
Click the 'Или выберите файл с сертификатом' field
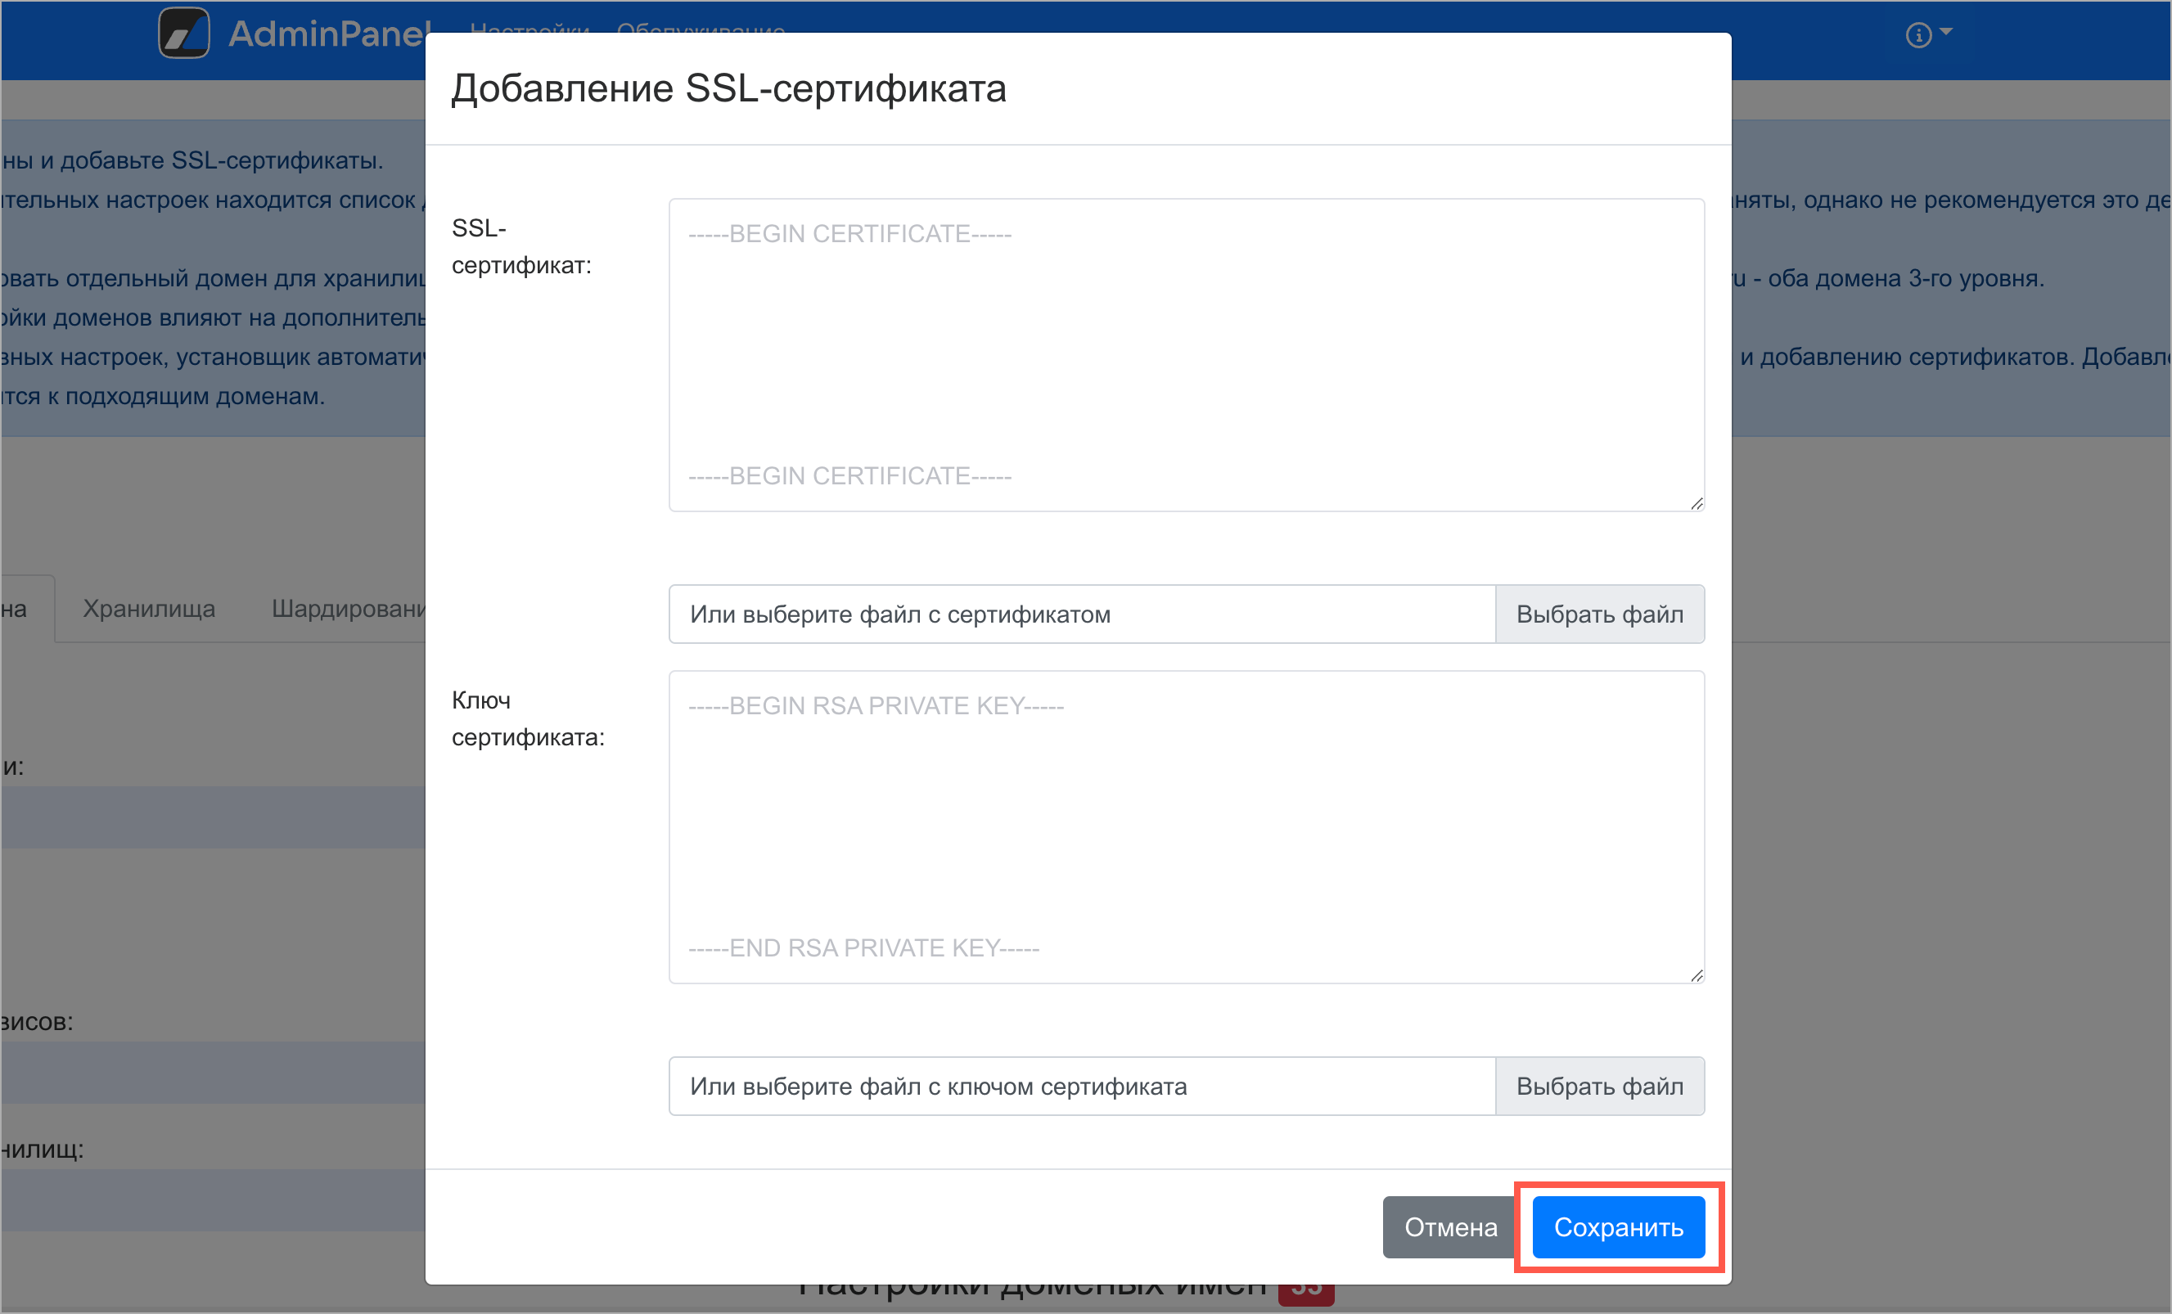[1082, 614]
